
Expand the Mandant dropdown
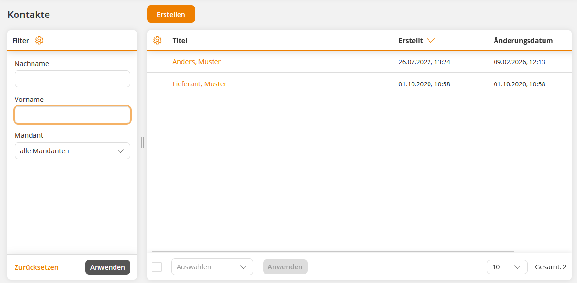[72, 151]
